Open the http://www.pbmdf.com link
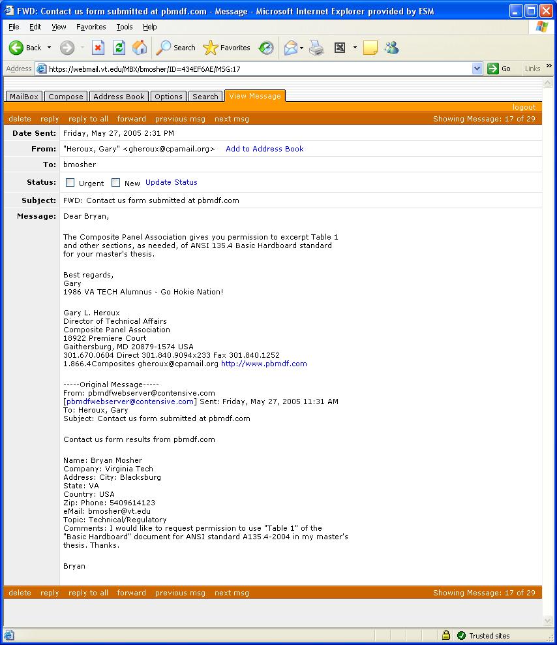 pyautogui.click(x=264, y=364)
